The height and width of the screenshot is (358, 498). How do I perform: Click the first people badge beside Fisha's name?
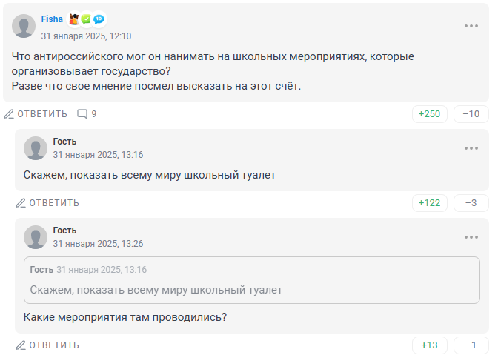[x=74, y=19]
